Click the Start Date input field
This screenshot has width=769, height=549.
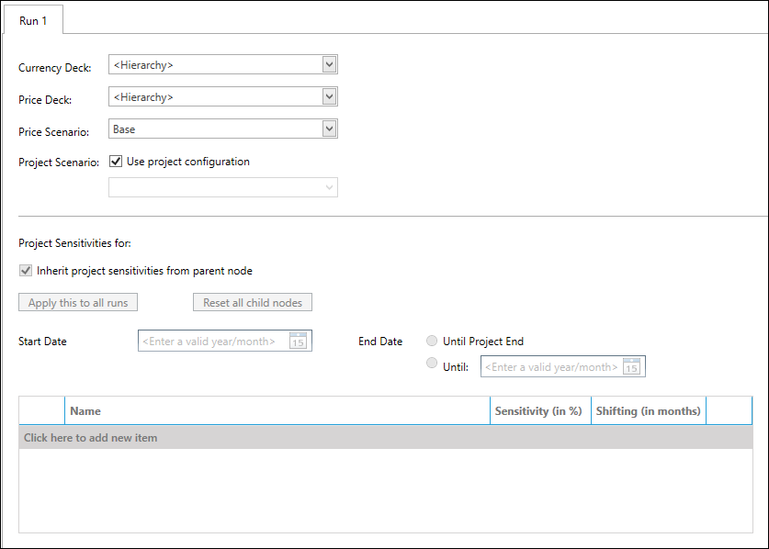212,342
